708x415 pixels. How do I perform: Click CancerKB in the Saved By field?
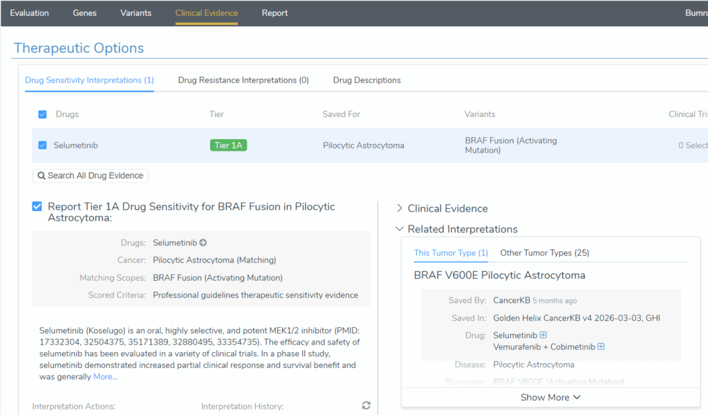pos(512,300)
